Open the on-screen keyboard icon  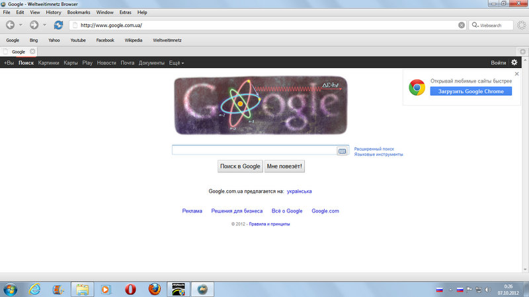tap(342, 151)
